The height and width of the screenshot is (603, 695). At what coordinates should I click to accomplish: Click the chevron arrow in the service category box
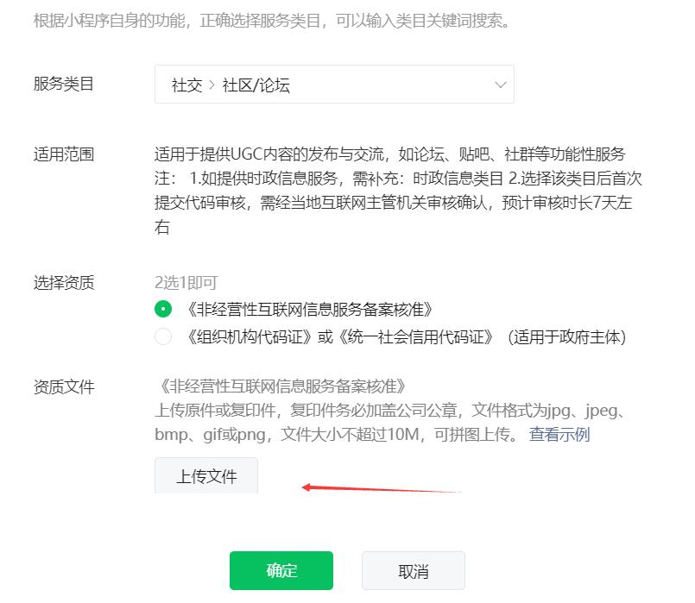click(x=500, y=85)
